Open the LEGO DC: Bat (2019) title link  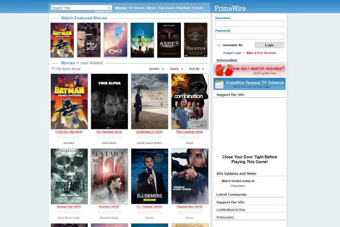pos(69,132)
